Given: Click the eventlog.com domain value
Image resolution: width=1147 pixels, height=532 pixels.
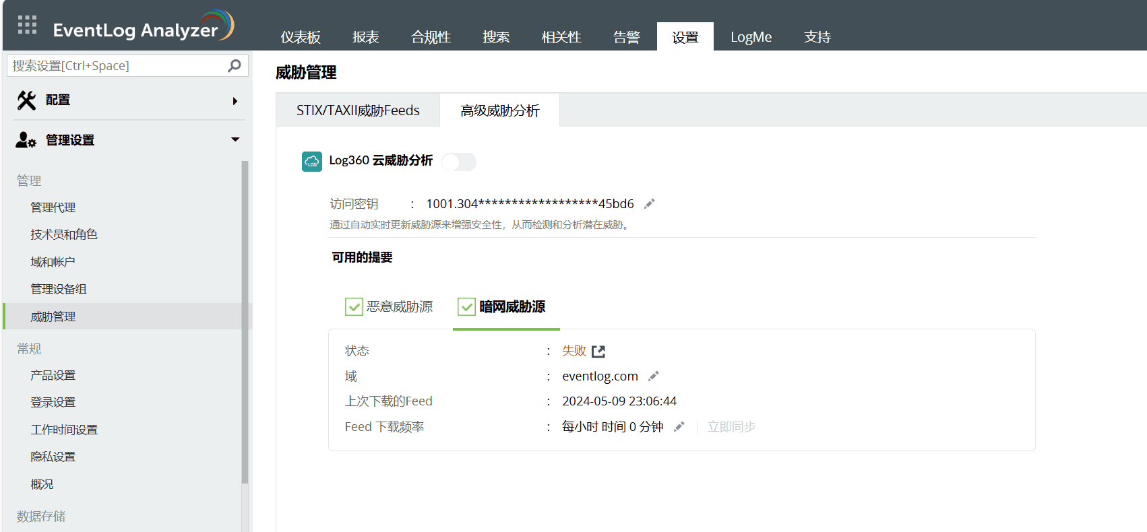Looking at the screenshot, I should point(600,376).
